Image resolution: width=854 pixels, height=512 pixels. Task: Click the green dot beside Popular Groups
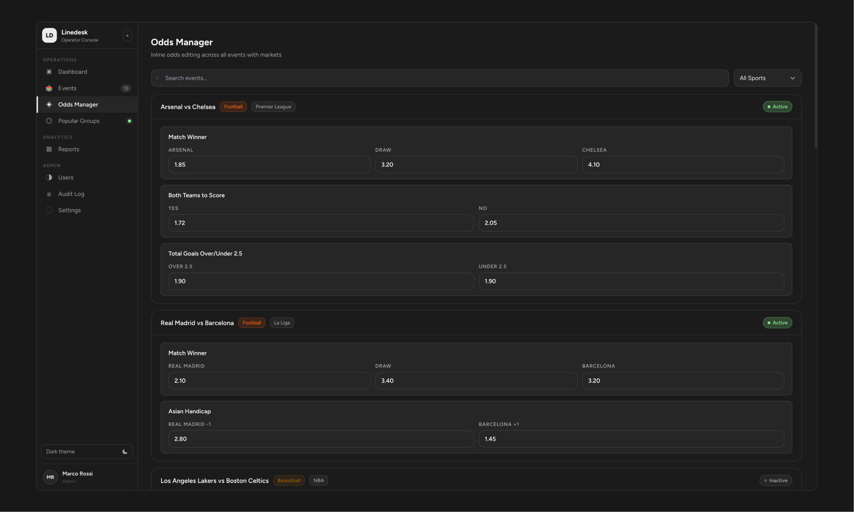click(x=129, y=121)
